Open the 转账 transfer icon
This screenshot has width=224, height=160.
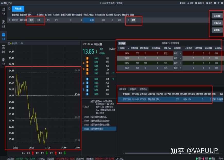click(x=182, y=3)
